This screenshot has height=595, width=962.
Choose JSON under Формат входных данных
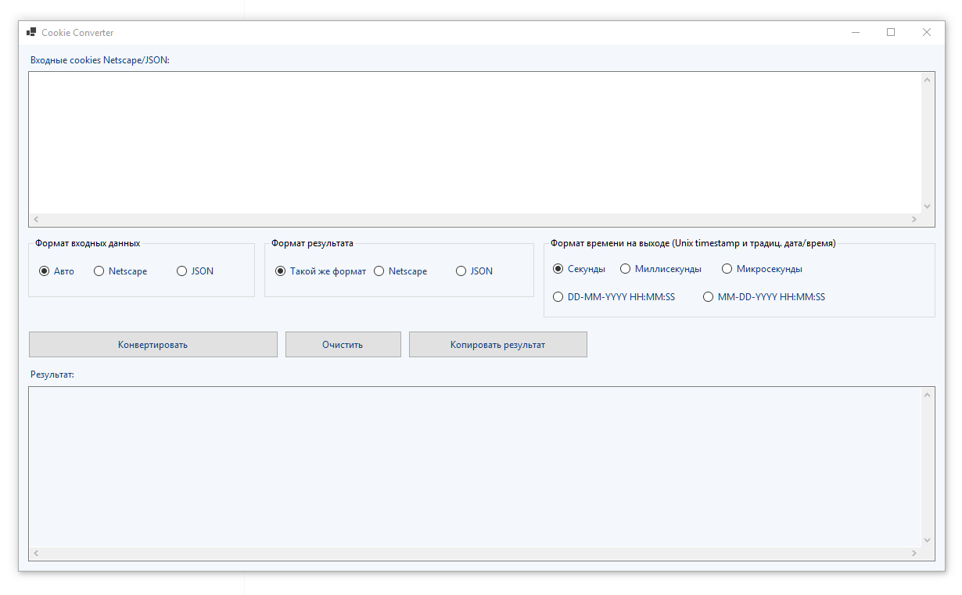[195, 271]
